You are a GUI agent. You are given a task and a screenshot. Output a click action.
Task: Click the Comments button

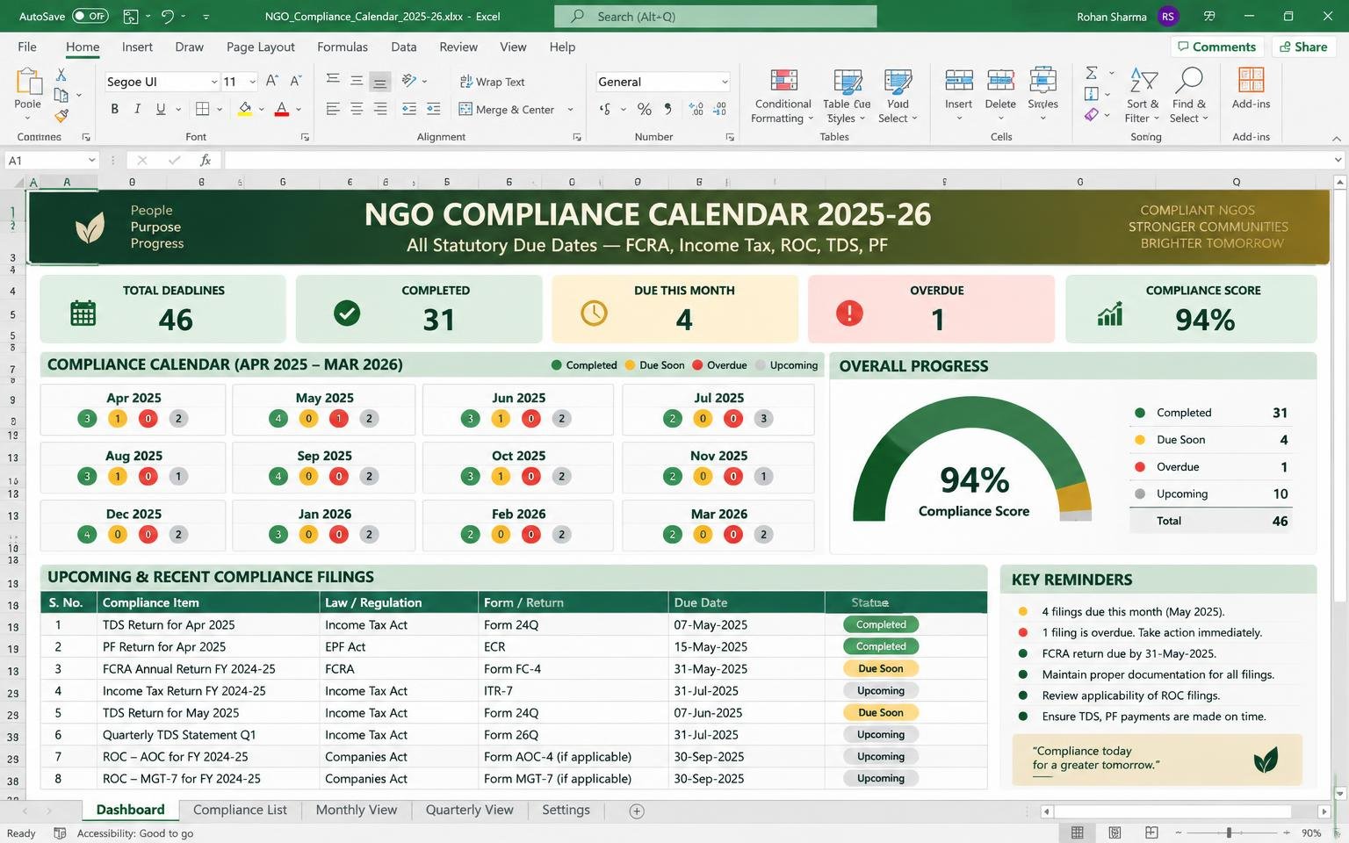pos(1216,47)
